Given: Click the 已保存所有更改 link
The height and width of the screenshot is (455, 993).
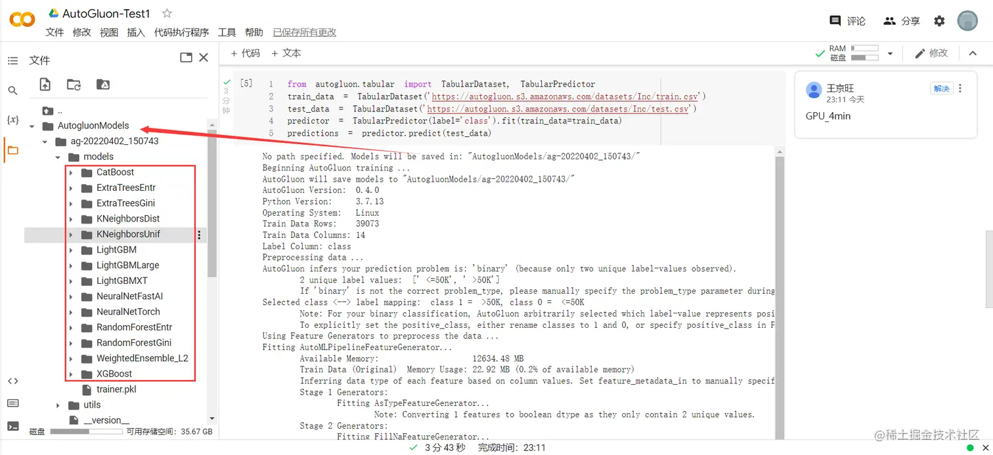Looking at the screenshot, I should coord(305,32).
